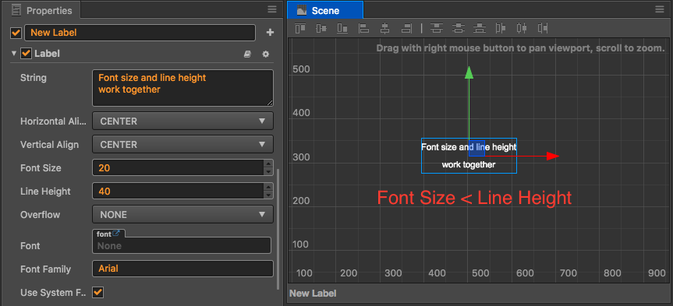
Task: Grab the green Y-axis move arrow
Action: pyautogui.click(x=469, y=73)
